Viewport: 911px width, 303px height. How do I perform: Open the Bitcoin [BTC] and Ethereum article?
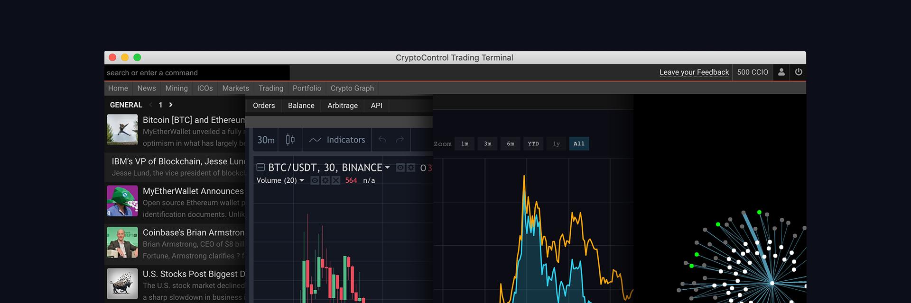tap(194, 120)
